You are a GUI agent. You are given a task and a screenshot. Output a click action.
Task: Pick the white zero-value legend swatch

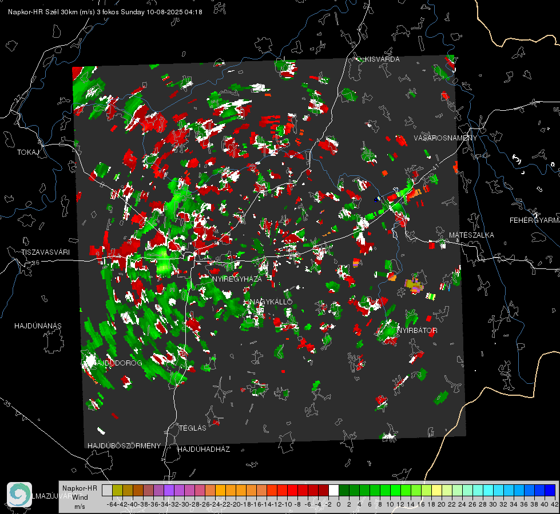tap(333, 491)
